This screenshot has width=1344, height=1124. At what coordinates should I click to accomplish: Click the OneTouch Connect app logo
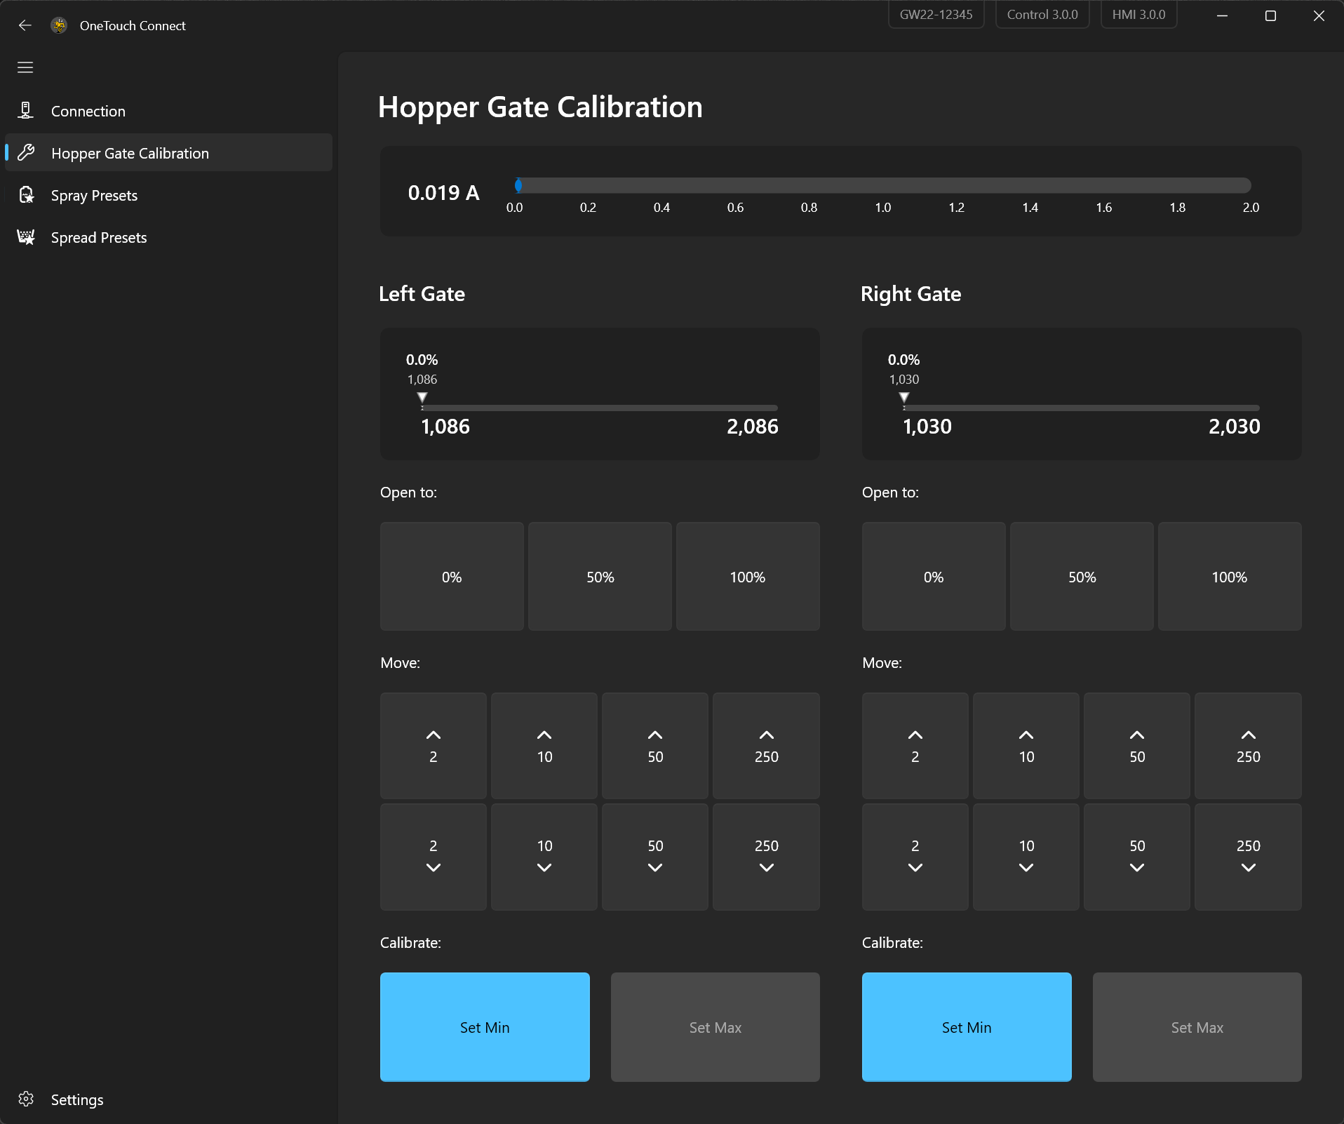(60, 25)
